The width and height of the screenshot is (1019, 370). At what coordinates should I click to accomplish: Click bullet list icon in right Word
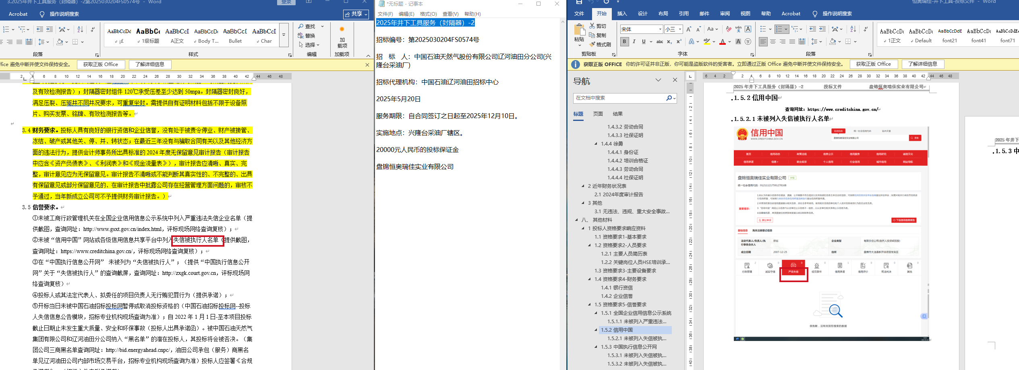[763, 29]
